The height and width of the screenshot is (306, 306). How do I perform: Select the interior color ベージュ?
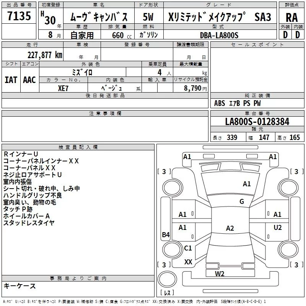click(112, 88)
